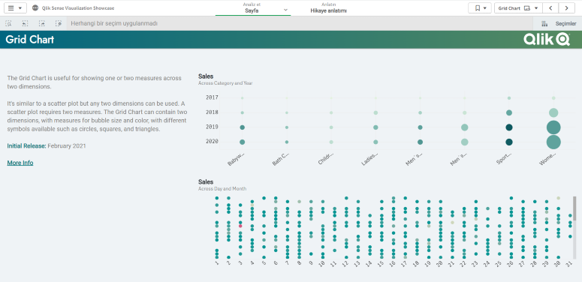Select the 2019 year label
Viewport: 582px width, 282px height.
tap(212, 127)
